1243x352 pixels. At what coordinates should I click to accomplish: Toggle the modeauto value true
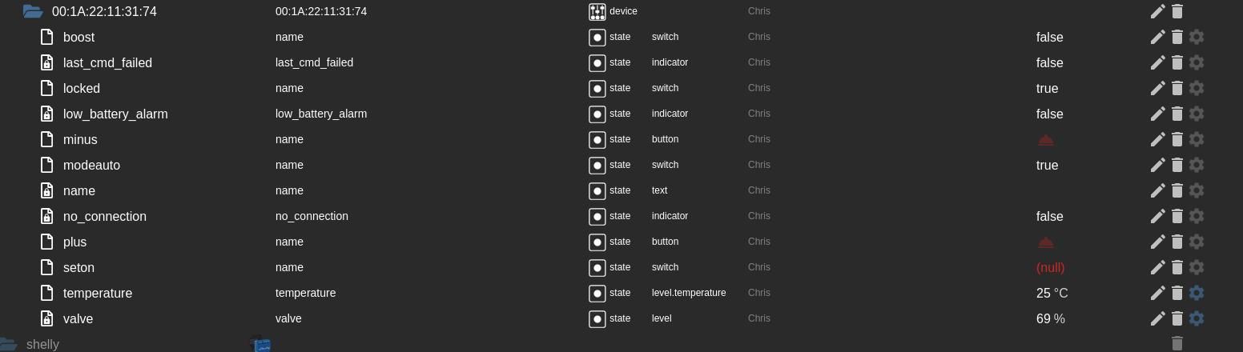pyautogui.click(x=1047, y=165)
